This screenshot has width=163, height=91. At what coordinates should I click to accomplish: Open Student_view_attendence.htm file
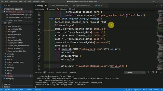(19, 45)
